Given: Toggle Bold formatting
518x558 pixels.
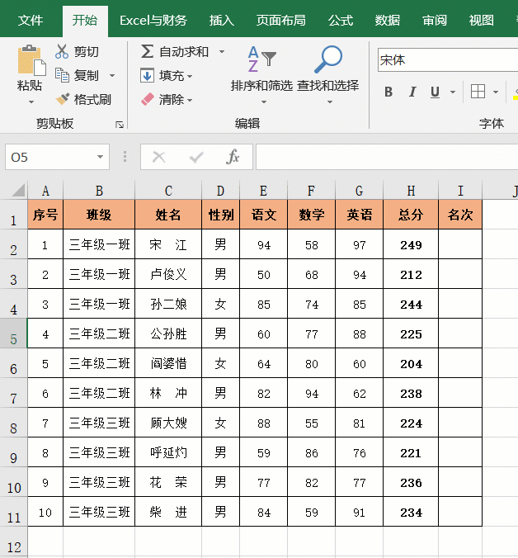Looking at the screenshot, I should point(388,92).
